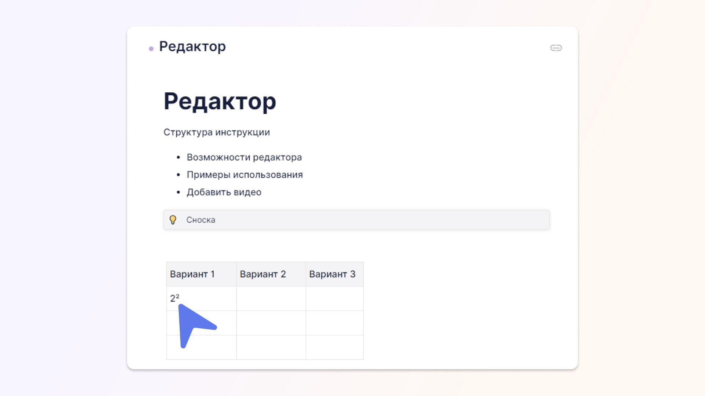Click the small Редактор header title

192,47
